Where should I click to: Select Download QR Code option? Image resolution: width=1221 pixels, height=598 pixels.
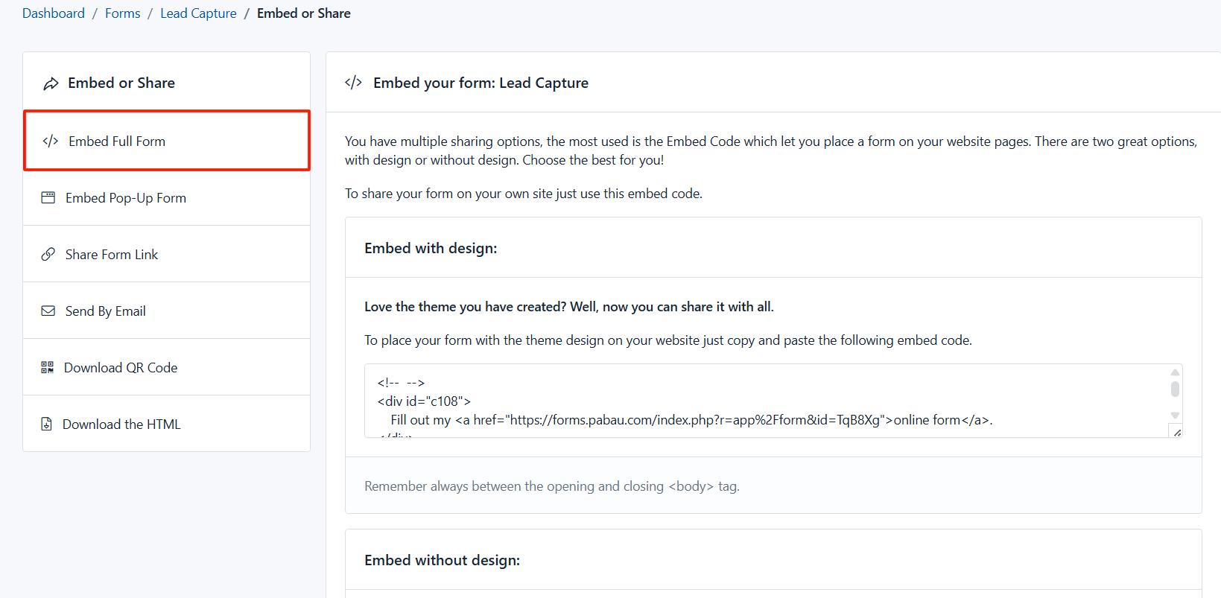pyautogui.click(x=167, y=368)
